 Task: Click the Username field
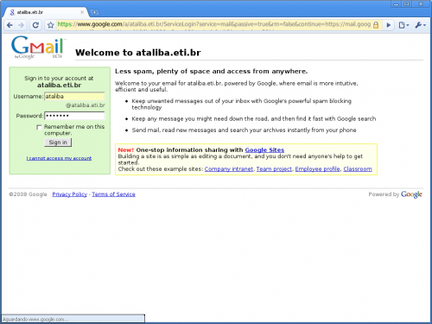74,96
